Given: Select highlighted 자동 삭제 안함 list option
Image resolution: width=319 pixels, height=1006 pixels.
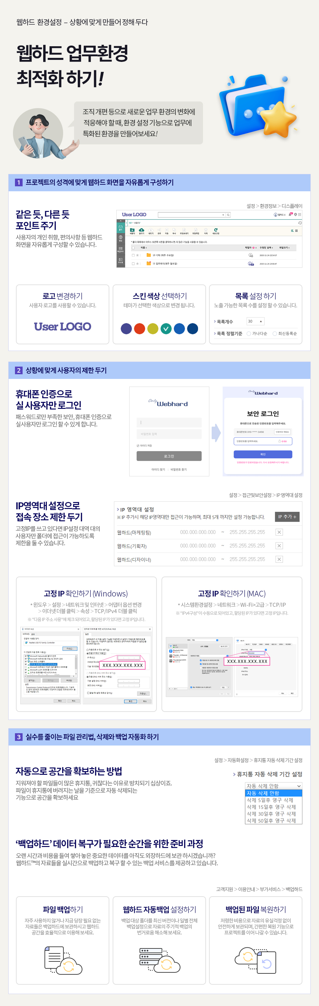Looking at the screenshot, I should coord(273,793).
